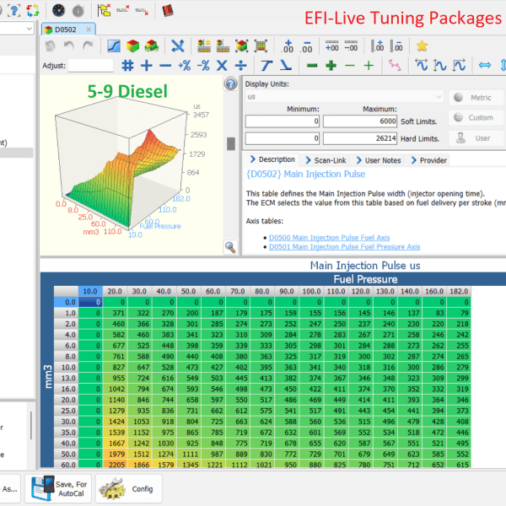Click the Adjust value input field

point(91,66)
